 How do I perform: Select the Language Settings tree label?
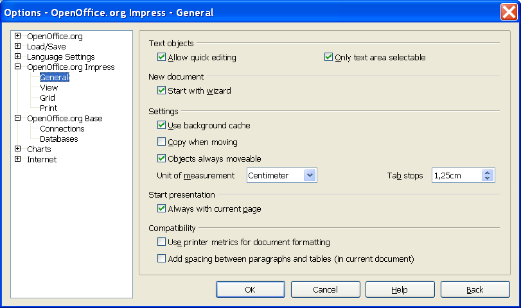(x=61, y=56)
